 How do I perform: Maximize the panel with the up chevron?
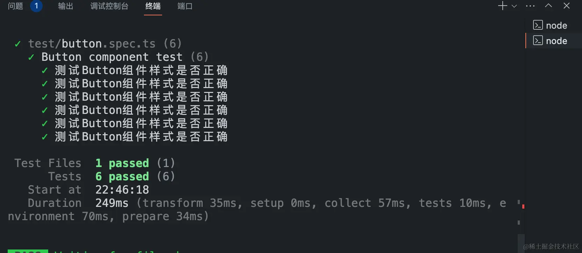pos(548,6)
